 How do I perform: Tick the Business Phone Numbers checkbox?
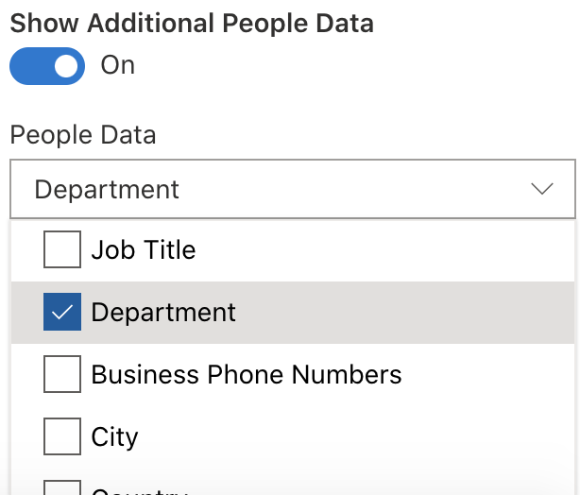(x=62, y=375)
